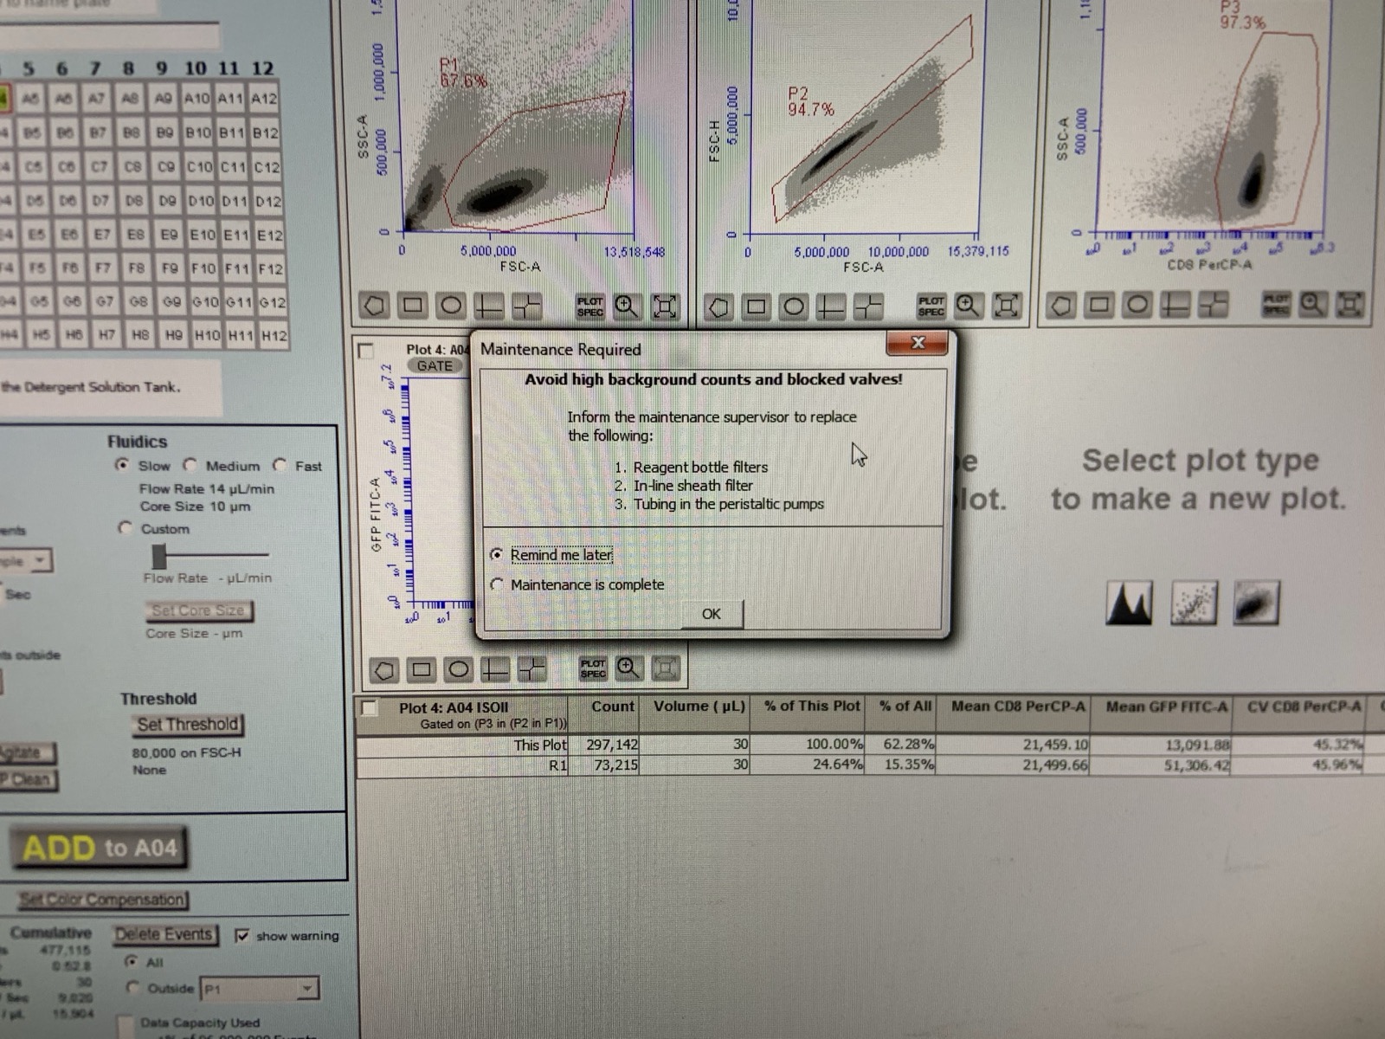Select ellipse gate tool under the P2 plot
This screenshot has height=1039, width=1385.
[x=794, y=307]
